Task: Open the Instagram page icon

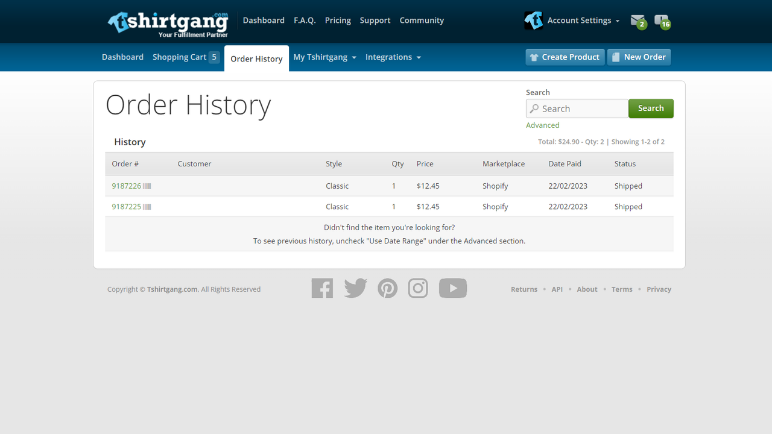Action: pyautogui.click(x=418, y=288)
